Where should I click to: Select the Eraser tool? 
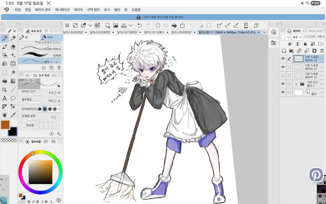coord(13,47)
